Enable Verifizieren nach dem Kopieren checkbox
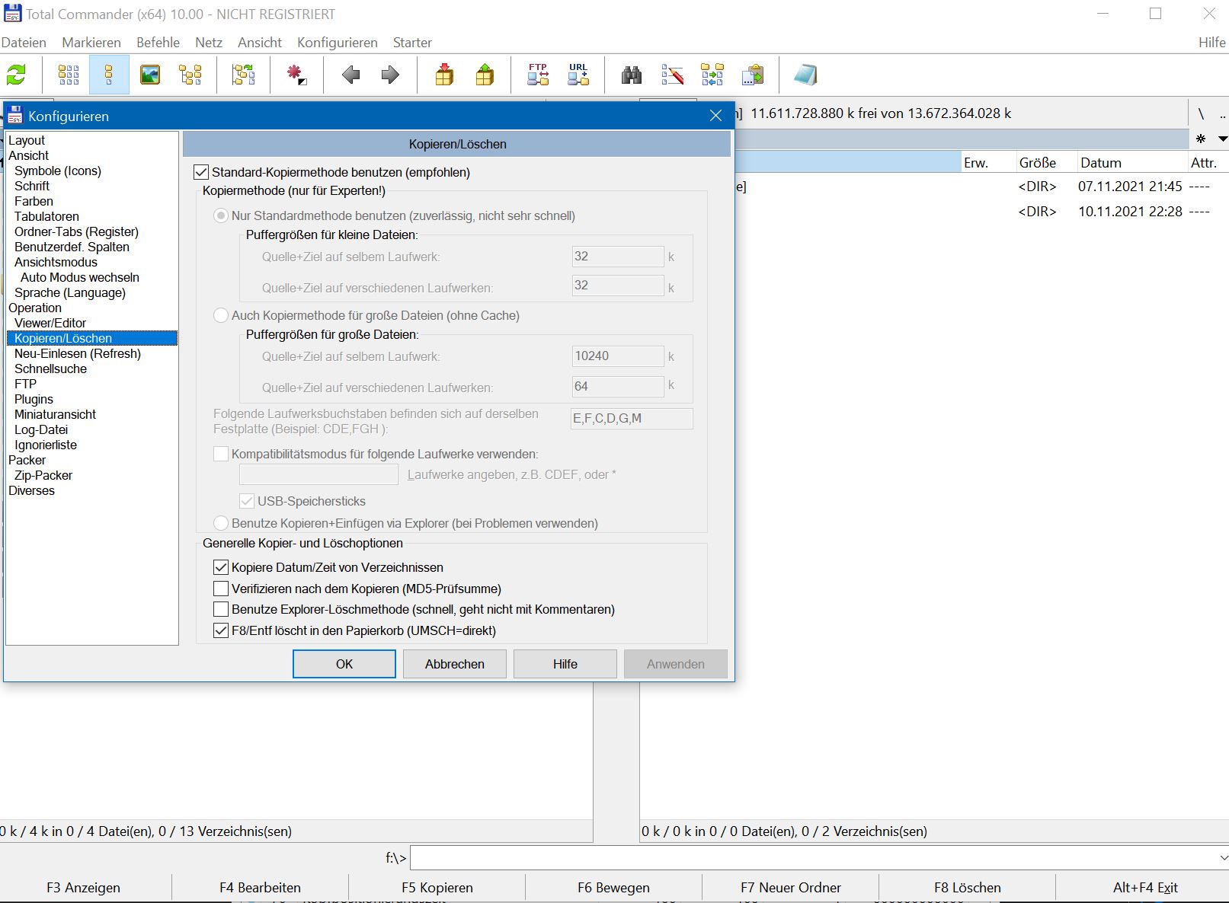The width and height of the screenshot is (1229, 903). [221, 589]
